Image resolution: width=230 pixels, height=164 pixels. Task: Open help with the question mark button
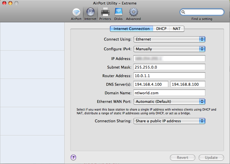73,157
